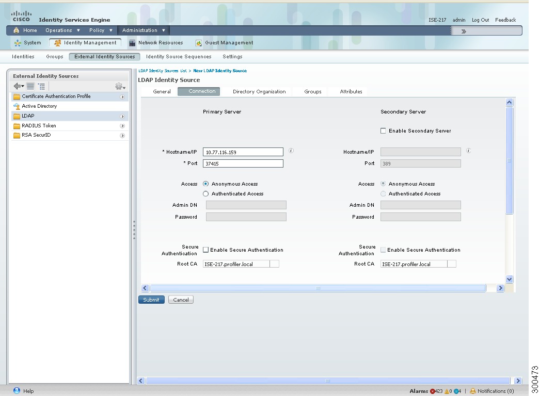Switch the sources panel to list view
Viewport: 539px width, 396px height.
(30, 86)
